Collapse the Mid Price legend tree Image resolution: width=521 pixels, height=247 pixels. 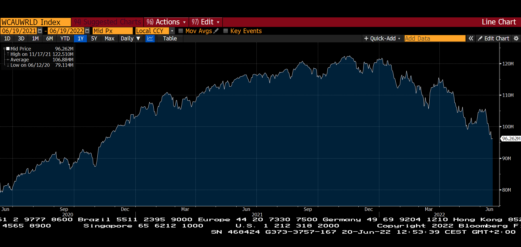point(4,49)
